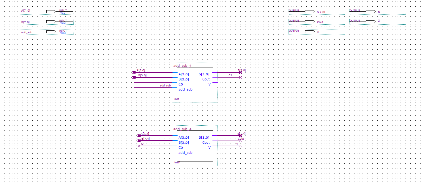Select the add_sub input pin symbol

(51, 31)
